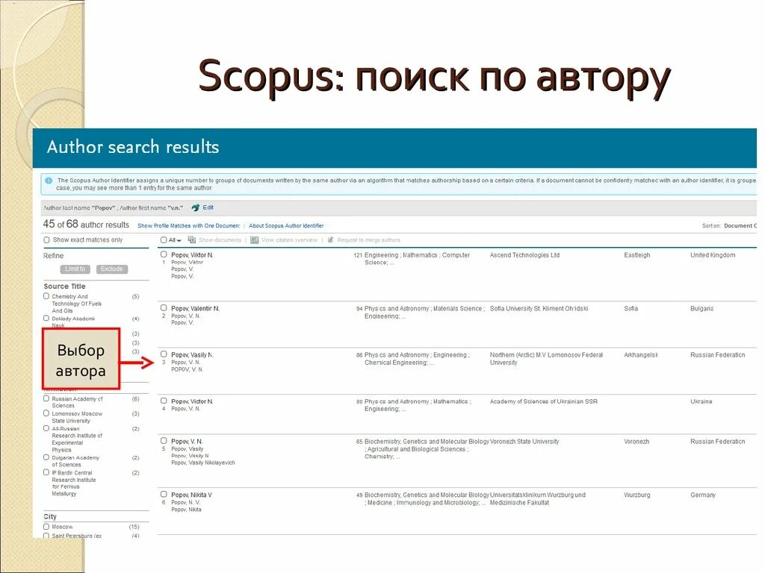This screenshot has height=573, width=765.
Task: Click the Germany country cell
Action: click(x=702, y=495)
